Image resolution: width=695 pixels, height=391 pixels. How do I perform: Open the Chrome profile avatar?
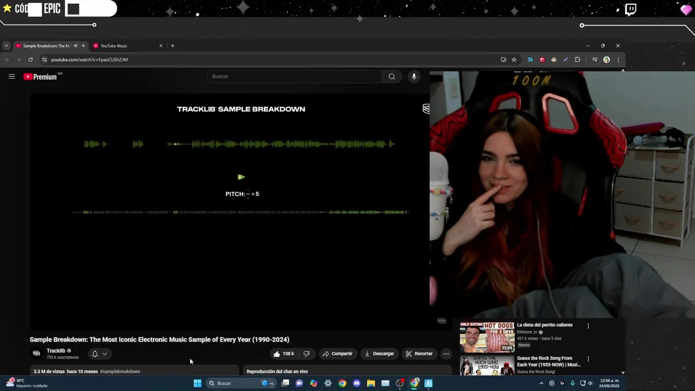click(x=606, y=60)
